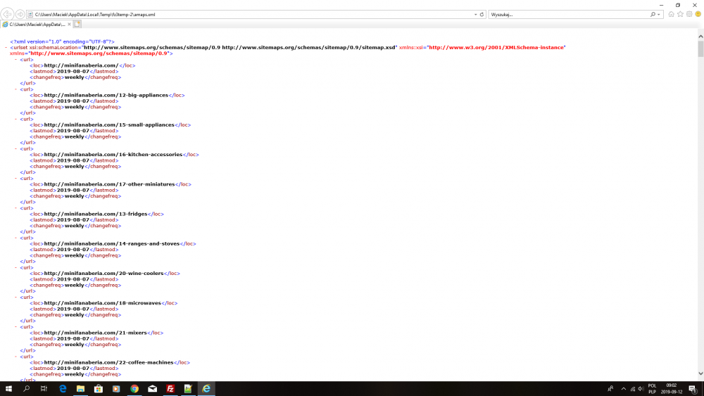Screen dimensions: 704x396
Task: Click the text http://minifanaberia.com/12-big-appliances
Action: (x=106, y=95)
